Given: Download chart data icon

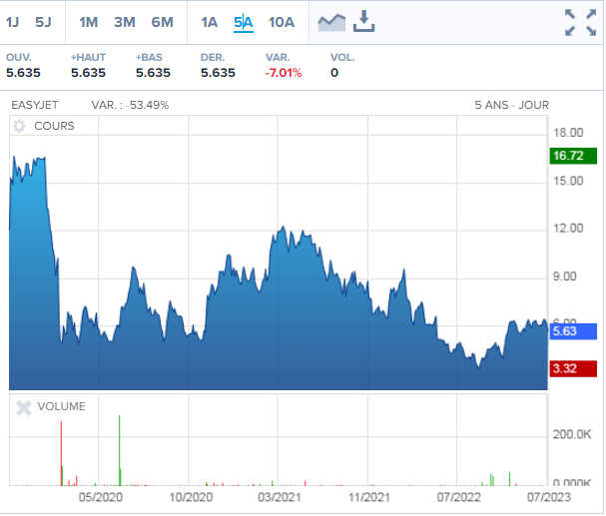Looking at the screenshot, I should (x=363, y=21).
